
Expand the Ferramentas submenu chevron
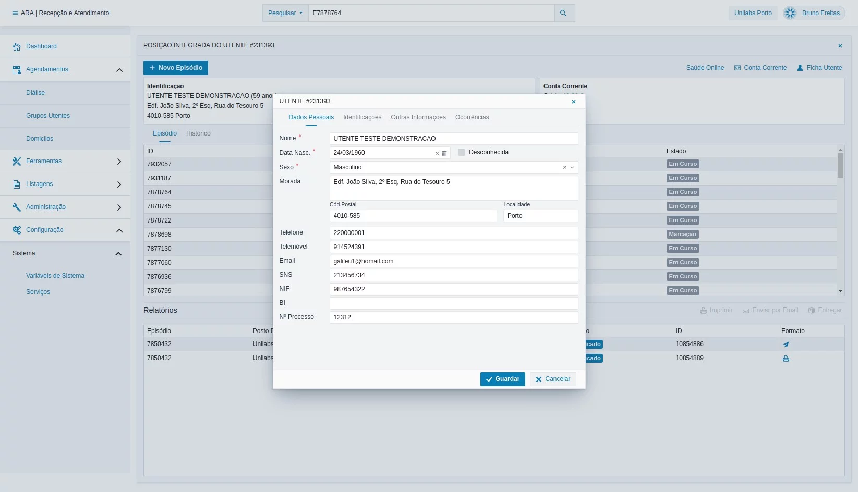click(119, 162)
